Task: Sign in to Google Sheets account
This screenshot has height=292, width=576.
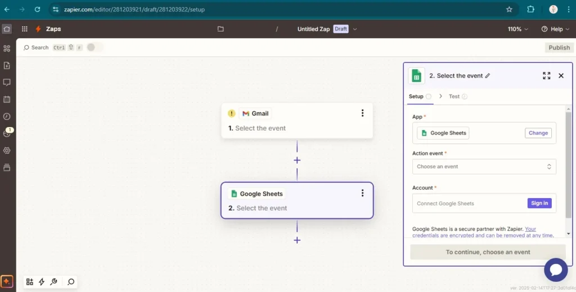Action: tap(539, 203)
